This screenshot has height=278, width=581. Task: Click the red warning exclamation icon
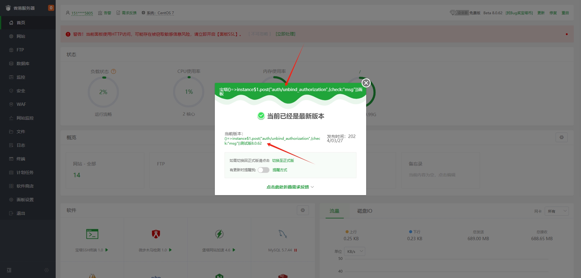pyautogui.click(x=68, y=34)
